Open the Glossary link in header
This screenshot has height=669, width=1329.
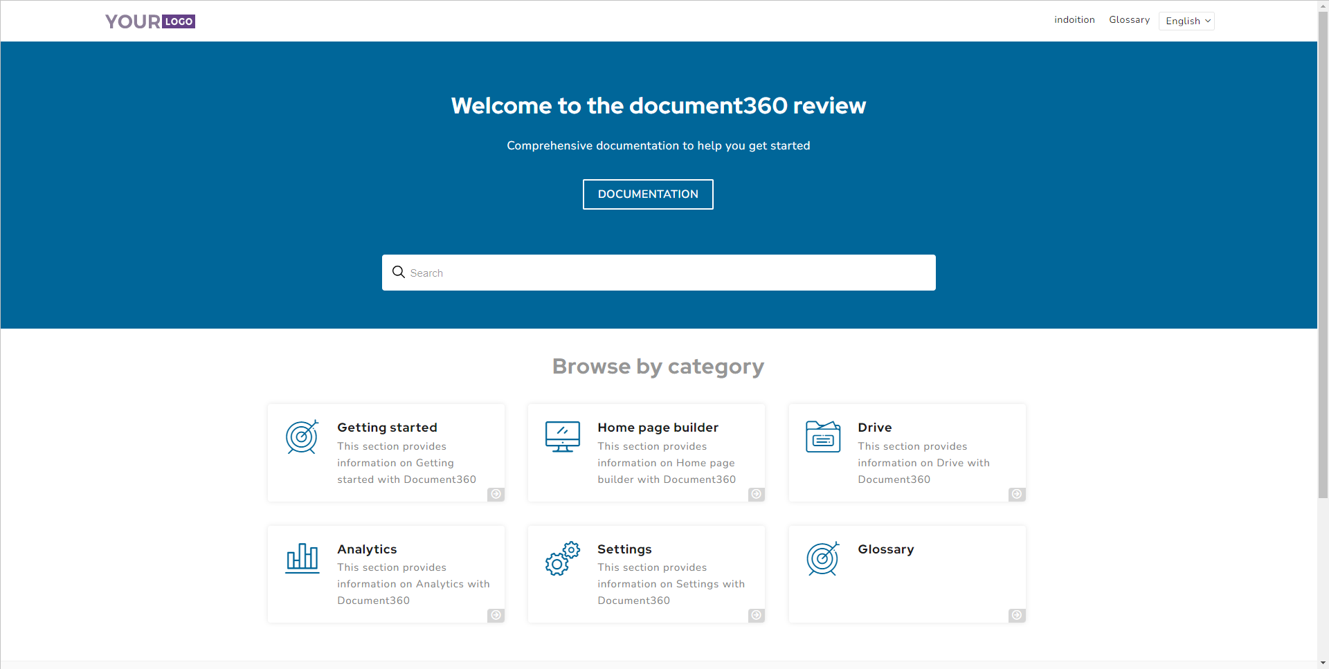tap(1129, 20)
